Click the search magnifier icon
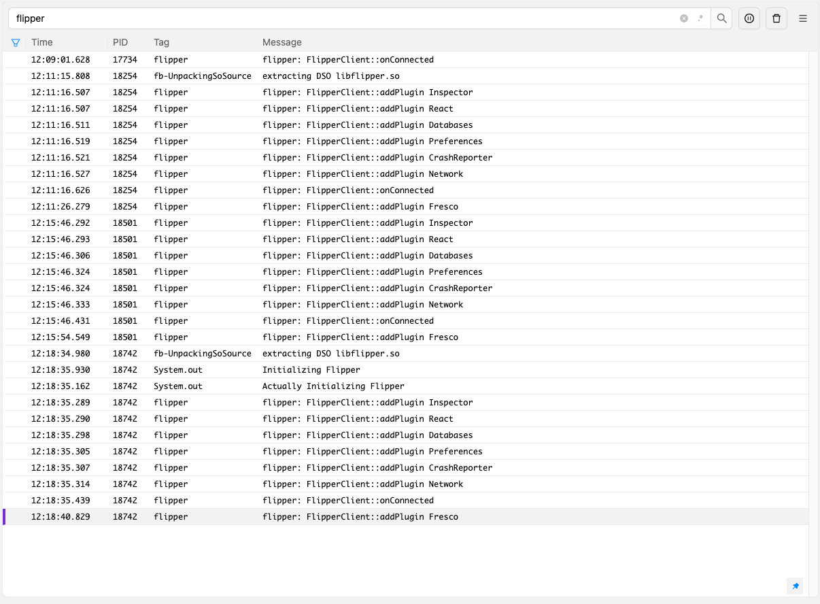 (721, 18)
